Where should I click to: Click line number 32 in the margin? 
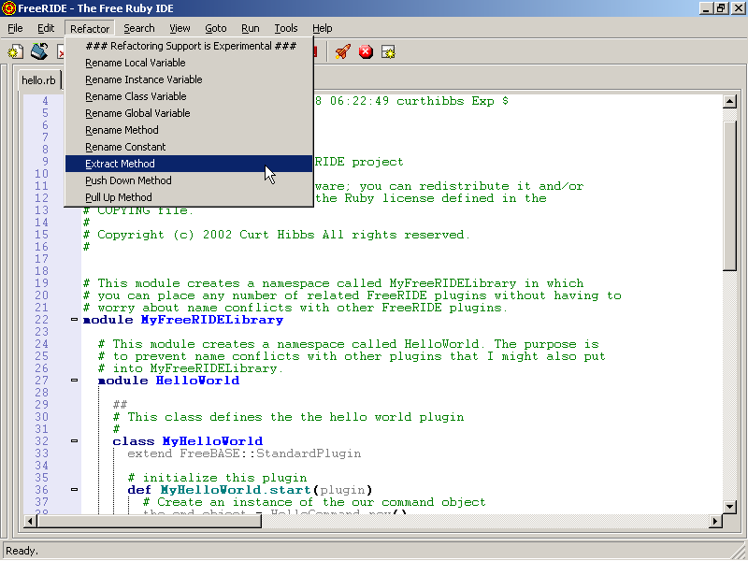coord(41,441)
